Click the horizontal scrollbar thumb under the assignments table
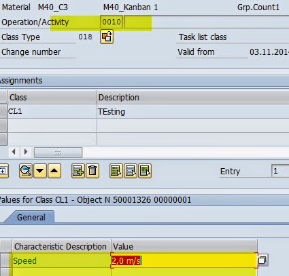The height and width of the screenshot is (276, 289). 58,152
